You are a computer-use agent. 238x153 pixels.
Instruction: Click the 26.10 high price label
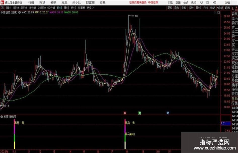point(134,16)
